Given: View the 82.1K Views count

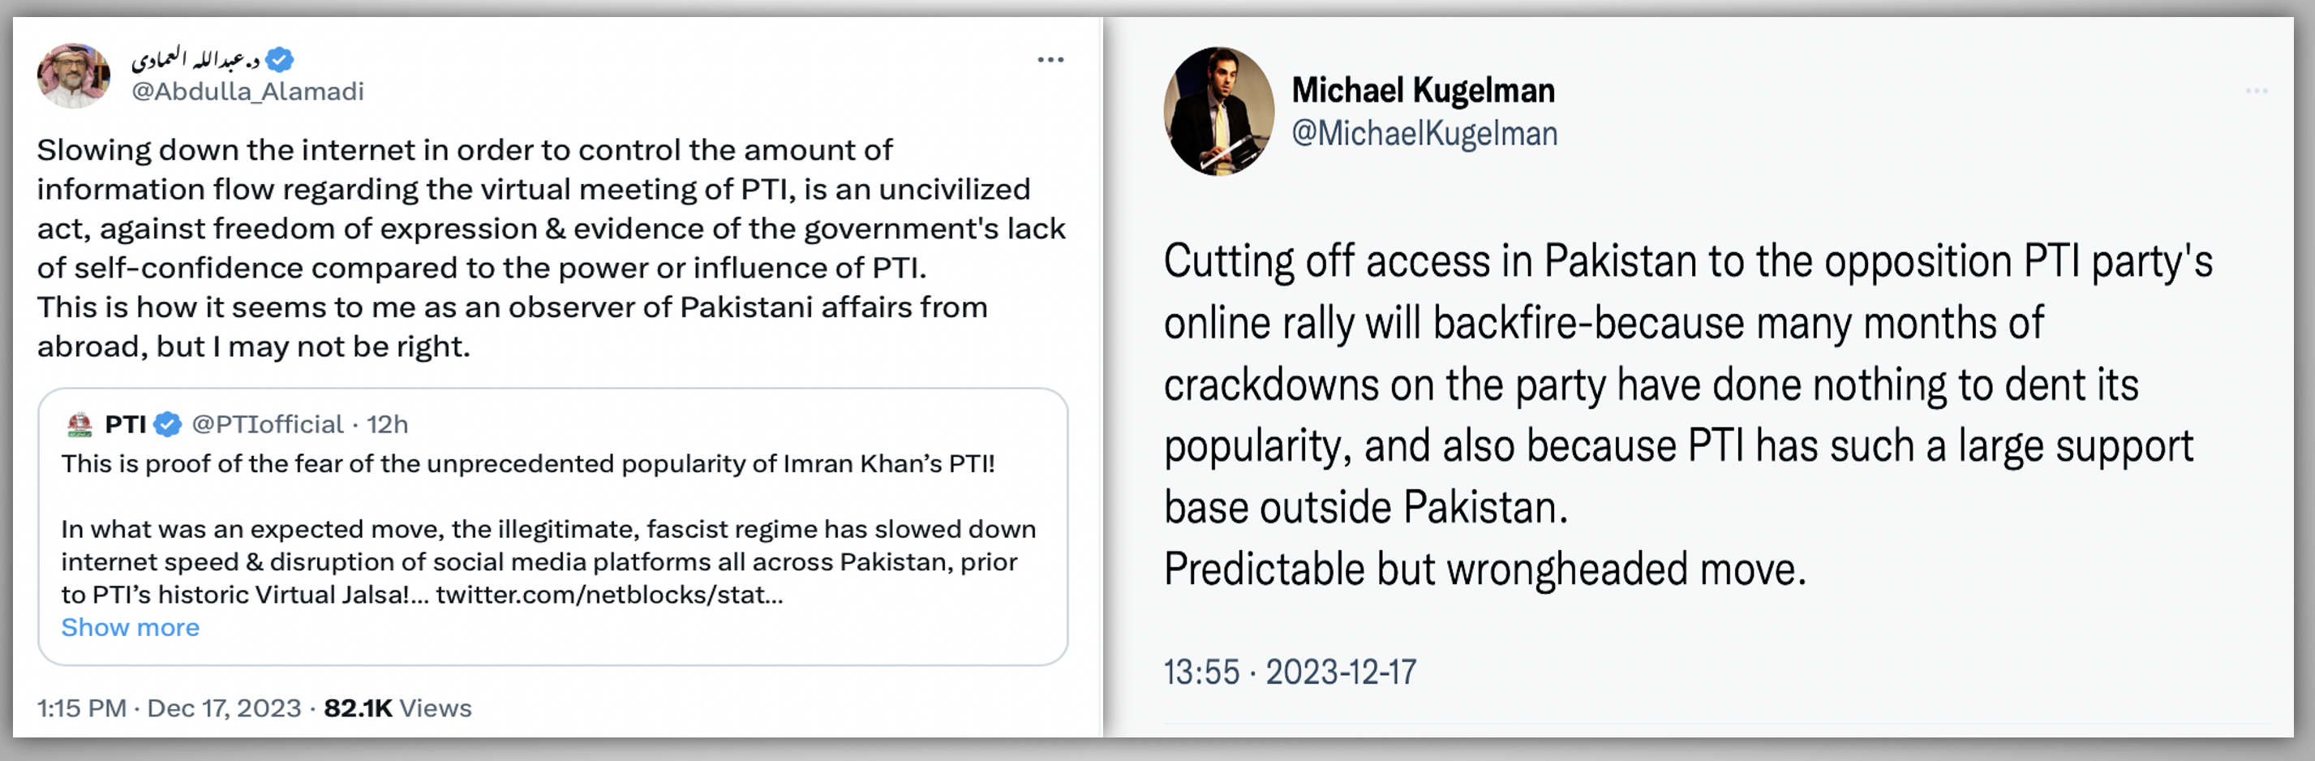Looking at the screenshot, I should (397, 708).
